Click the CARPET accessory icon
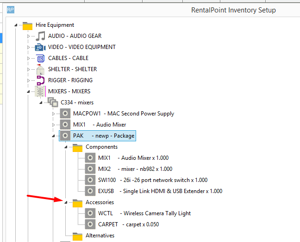Image resolution: width=300 pixels, height=242 pixels. [x=90, y=224]
